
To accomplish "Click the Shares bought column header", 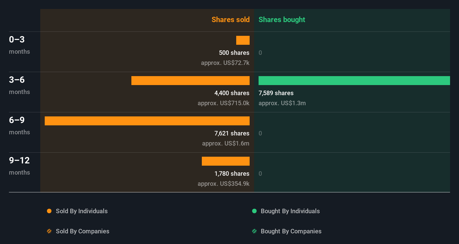I will click(x=282, y=20).
